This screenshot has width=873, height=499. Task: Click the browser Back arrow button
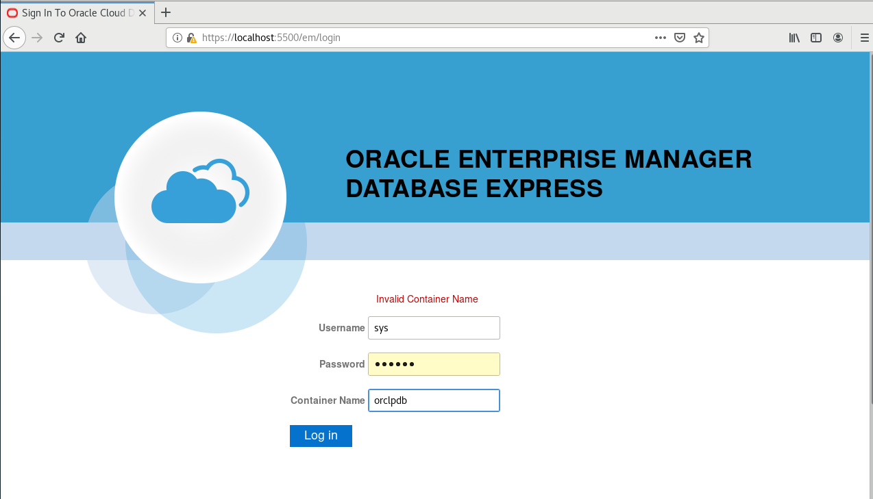[x=14, y=38]
